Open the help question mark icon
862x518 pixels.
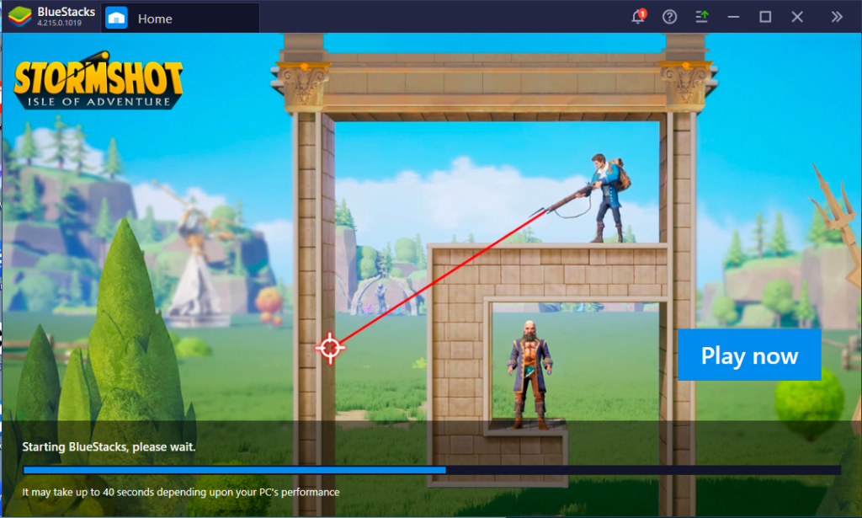pos(669,17)
